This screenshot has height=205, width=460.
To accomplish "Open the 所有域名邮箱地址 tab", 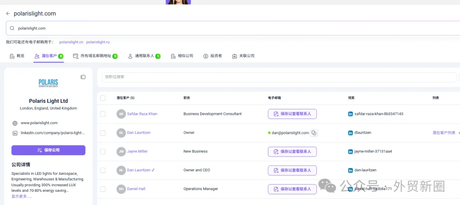I will click(95, 56).
